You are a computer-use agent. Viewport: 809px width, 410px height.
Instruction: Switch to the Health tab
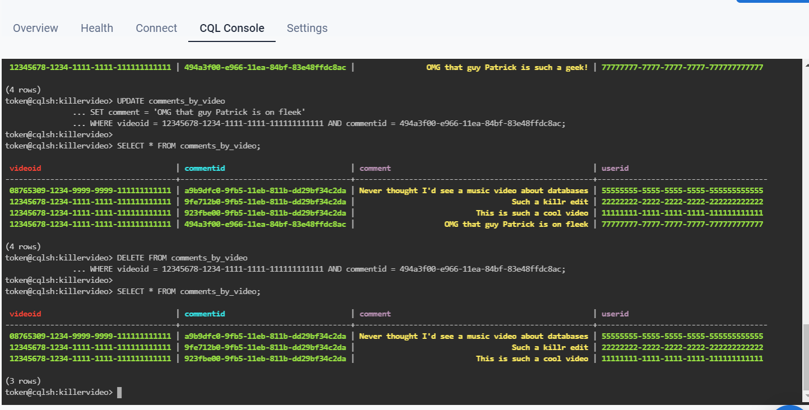pyautogui.click(x=97, y=28)
